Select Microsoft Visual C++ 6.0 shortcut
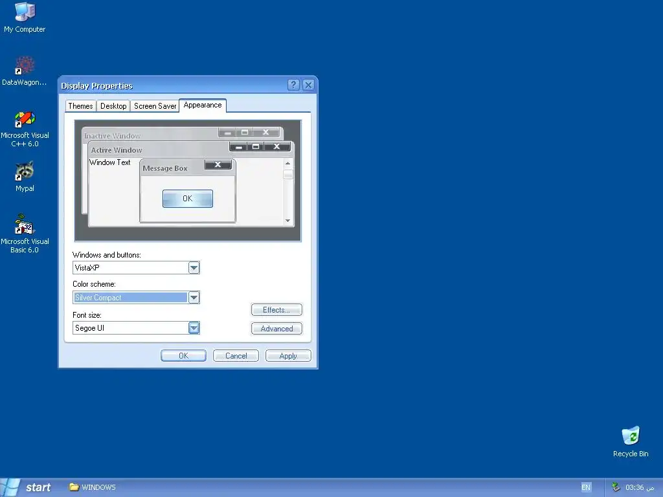Screen dimensions: 663x497 25,129
